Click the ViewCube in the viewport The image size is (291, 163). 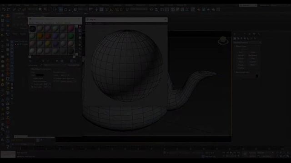click(223, 40)
